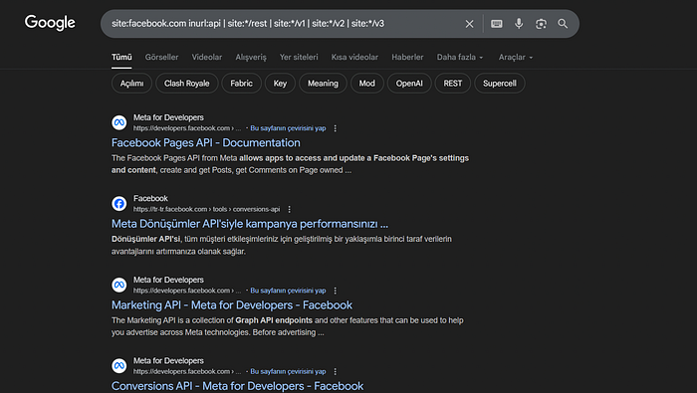This screenshot has height=393, width=697.
Task: Select the Tümü tab
Action: coord(121,58)
